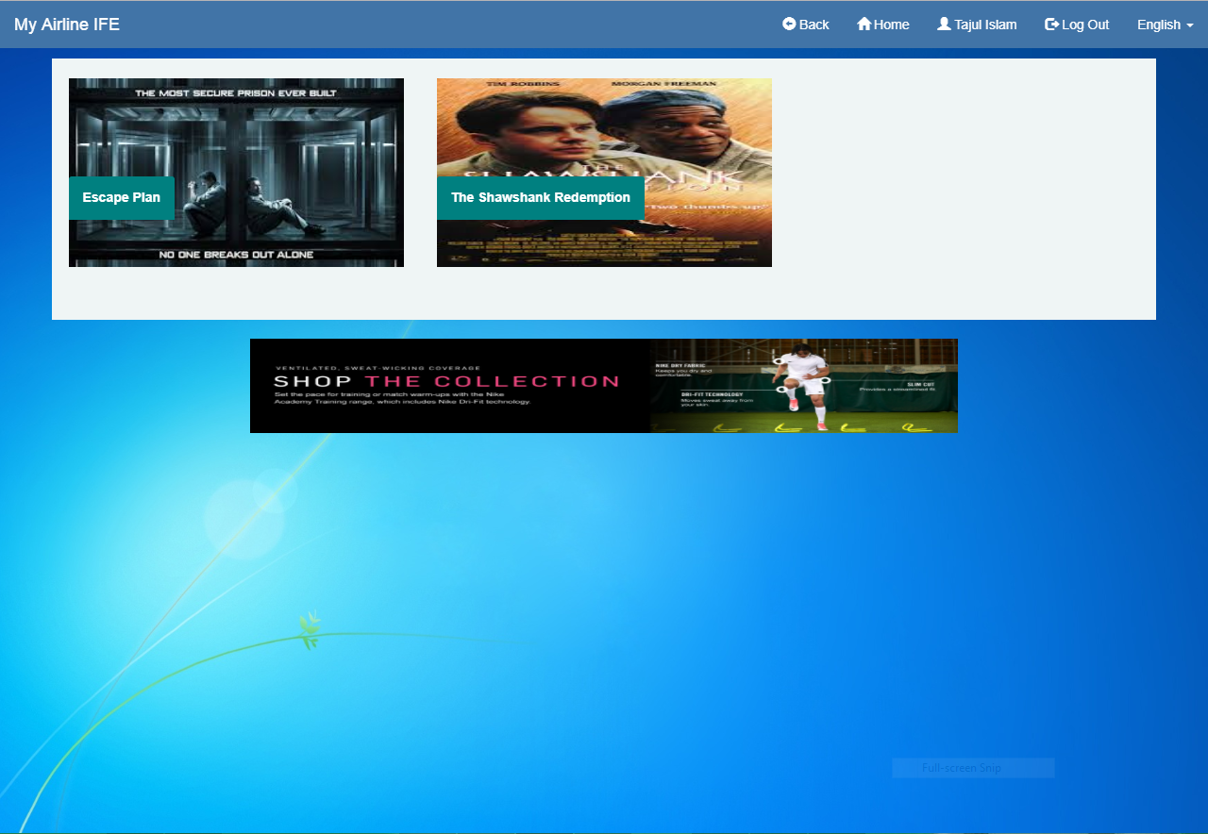Select the Escape Plan title label
Image resolution: width=1208 pixels, height=834 pixels.
coord(122,198)
